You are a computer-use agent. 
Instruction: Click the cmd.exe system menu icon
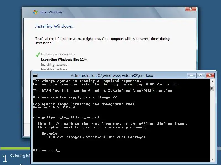coord(35,76)
